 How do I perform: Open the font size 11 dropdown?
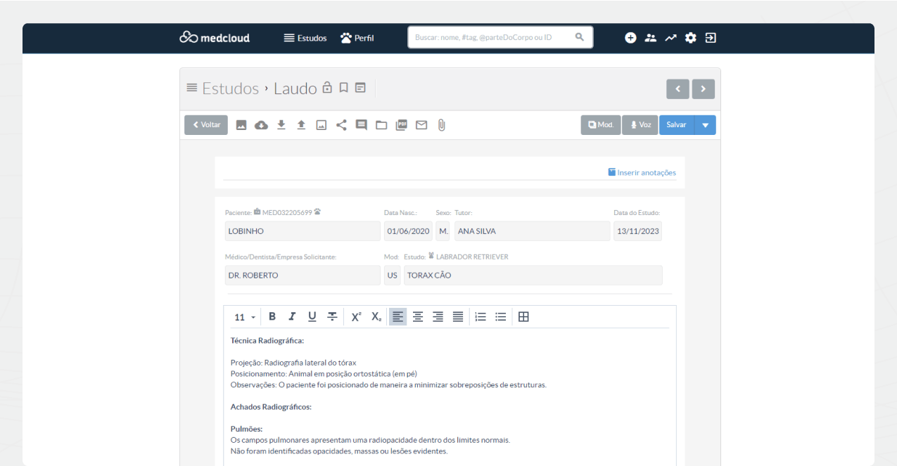point(244,317)
